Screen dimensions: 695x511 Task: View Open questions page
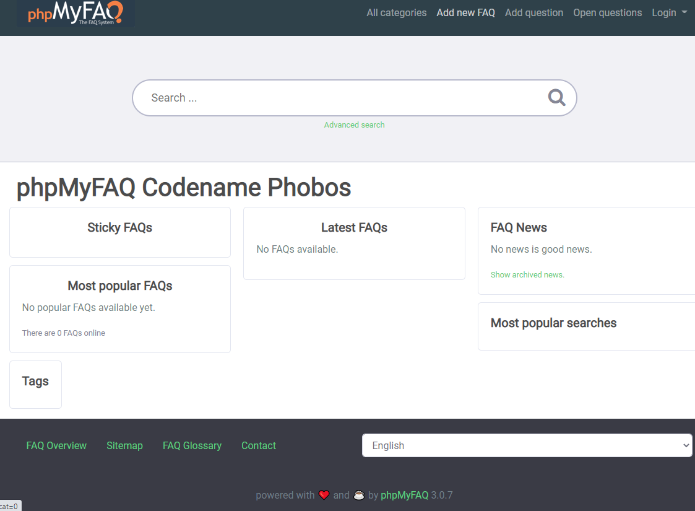(607, 13)
